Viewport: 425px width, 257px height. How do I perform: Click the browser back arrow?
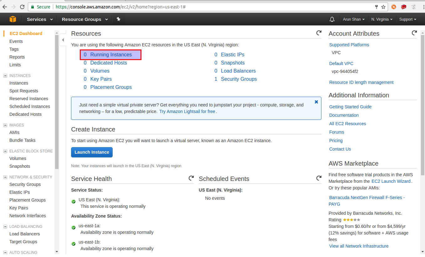coord(5,7)
